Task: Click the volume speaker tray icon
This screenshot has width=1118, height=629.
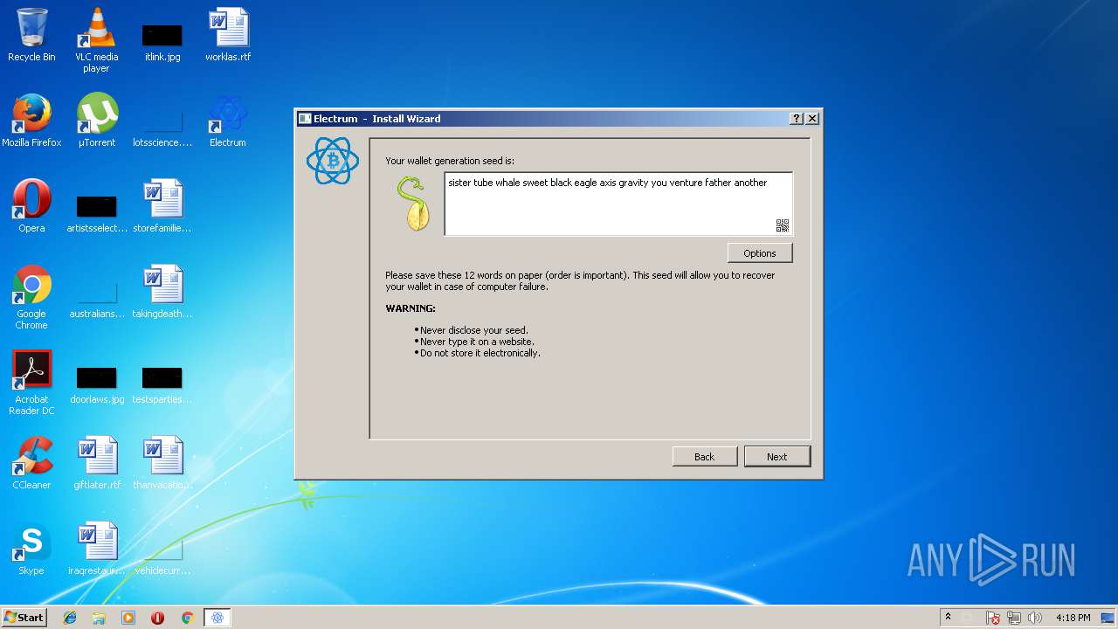Action: pos(1035,618)
